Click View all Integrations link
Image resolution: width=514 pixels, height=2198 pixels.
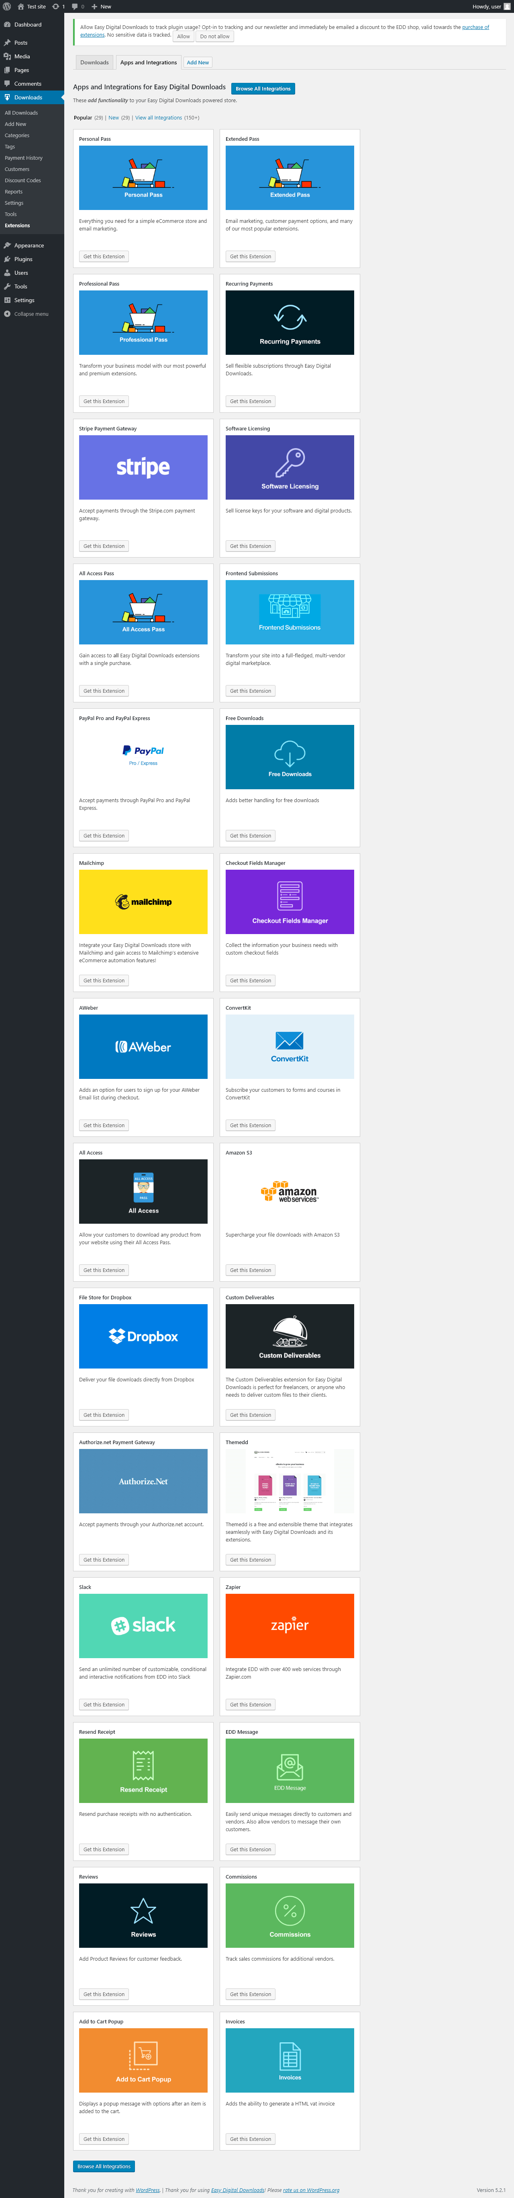159,118
